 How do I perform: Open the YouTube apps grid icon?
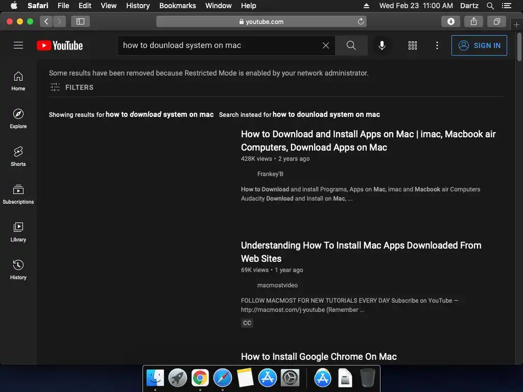pyautogui.click(x=413, y=45)
